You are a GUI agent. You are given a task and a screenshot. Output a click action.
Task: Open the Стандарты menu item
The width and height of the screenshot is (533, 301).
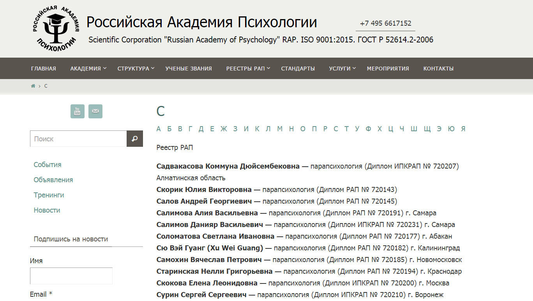(x=298, y=69)
